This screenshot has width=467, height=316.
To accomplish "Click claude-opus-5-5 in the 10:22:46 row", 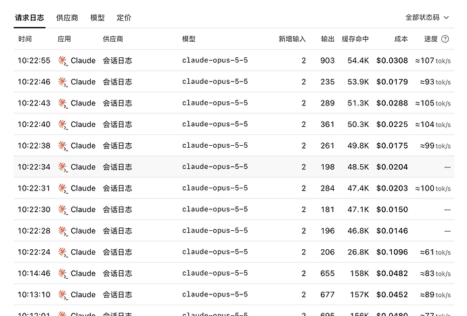I will pyautogui.click(x=215, y=82).
